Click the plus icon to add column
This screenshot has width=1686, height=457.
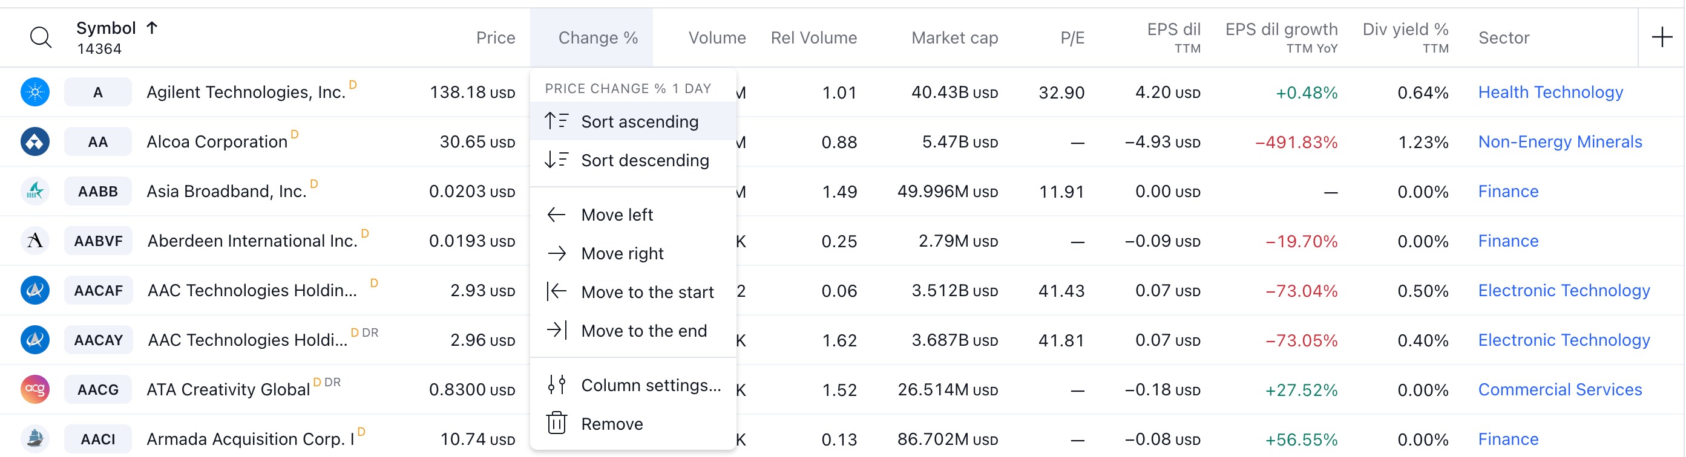pos(1661,38)
